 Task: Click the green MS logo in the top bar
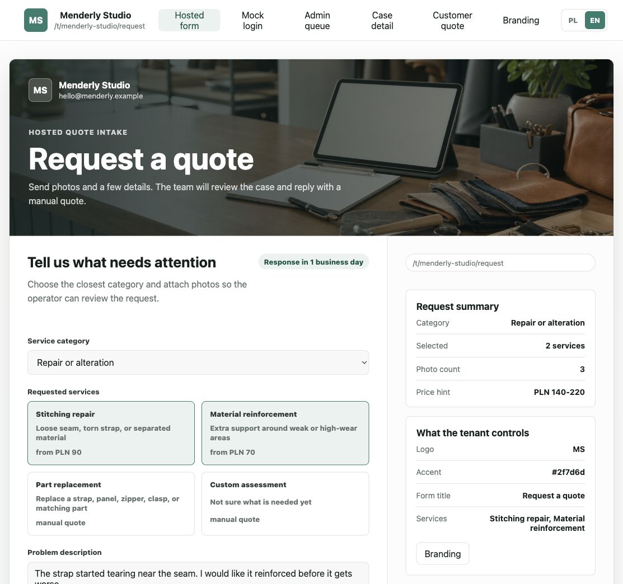coord(36,20)
